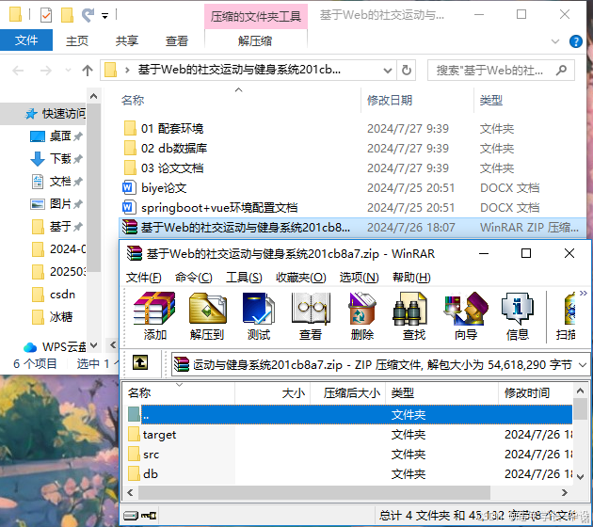Expand the Explorer ribbon chevron
Screen dimensions: 593x527
click(x=554, y=41)
